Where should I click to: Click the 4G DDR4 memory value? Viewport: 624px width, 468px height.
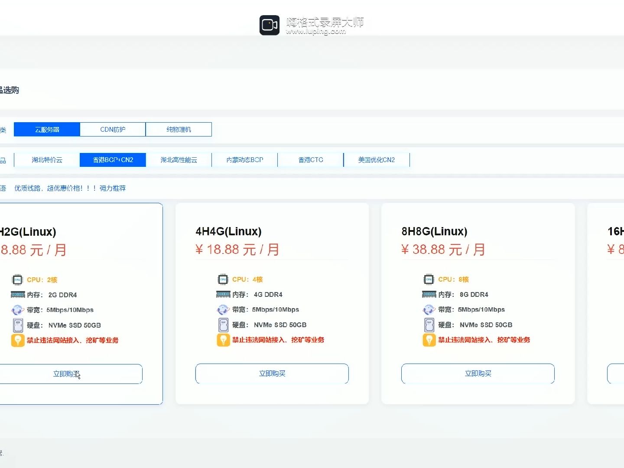tap(268, 295)
